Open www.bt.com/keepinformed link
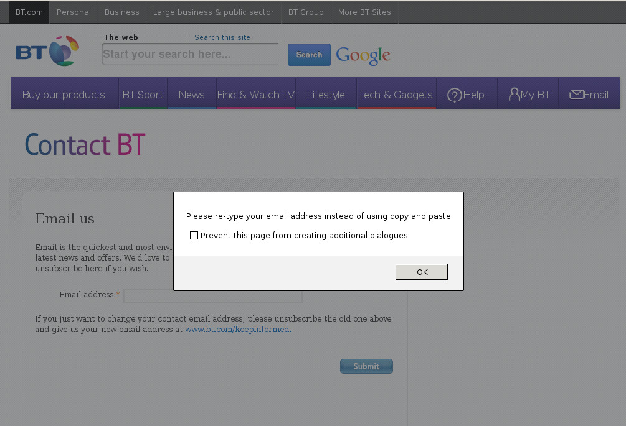 coord(238,329)
